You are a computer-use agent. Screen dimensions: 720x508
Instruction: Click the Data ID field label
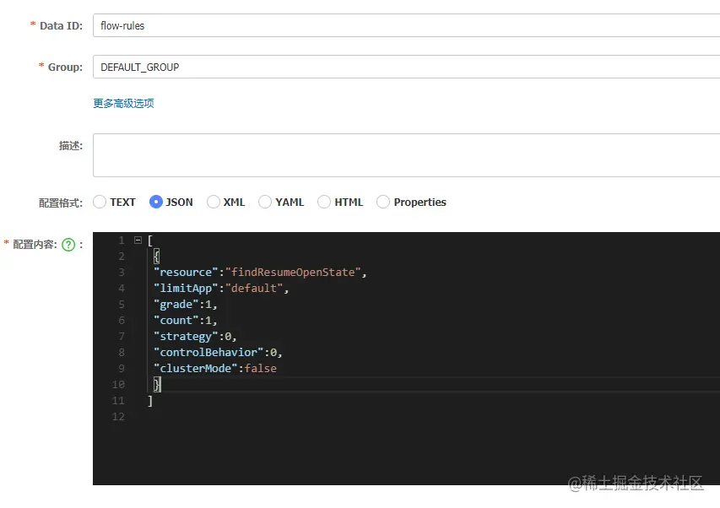(x=61, y=25)
